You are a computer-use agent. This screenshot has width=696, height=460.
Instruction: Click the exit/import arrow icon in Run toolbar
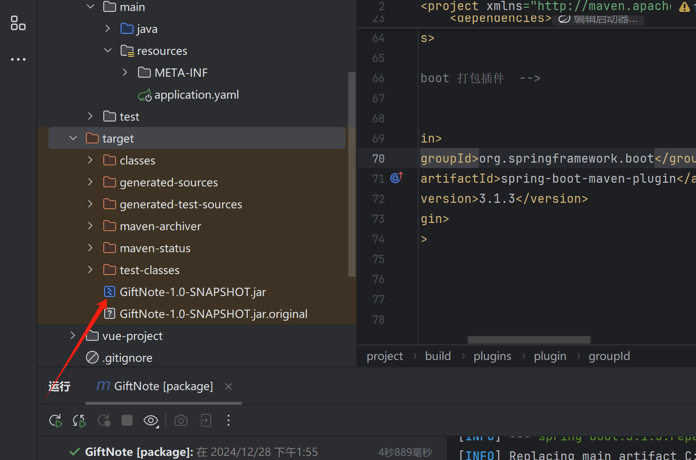coord(205,420)
